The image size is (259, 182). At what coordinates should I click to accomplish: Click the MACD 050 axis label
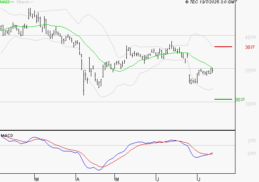[251, 141]
